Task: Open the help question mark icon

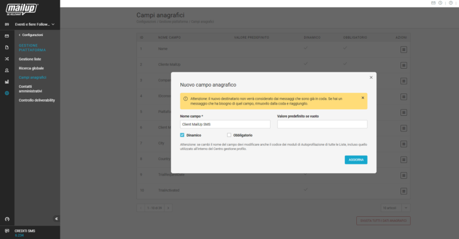Action: point(449,3)
